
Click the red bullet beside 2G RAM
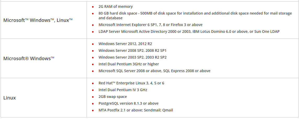tap(93, 7)
